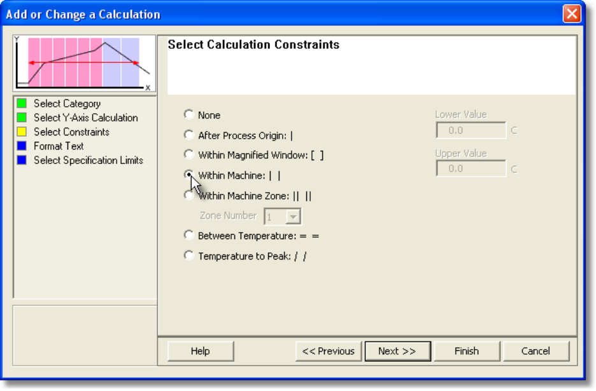This screenshot has height=391, width=596.
Task: Click green Select Y-Axis Calculation step icon
Action: (22, 117)
